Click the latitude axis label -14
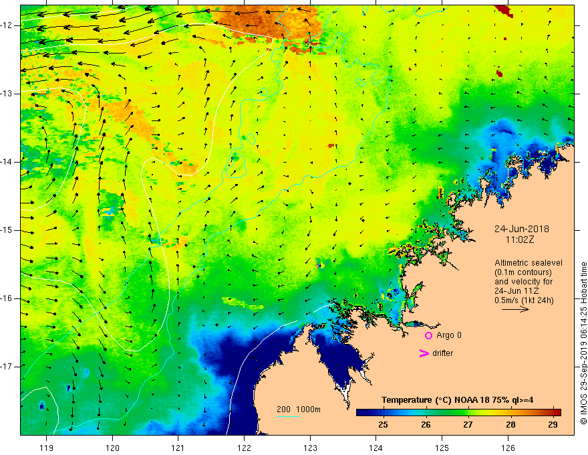This screenshot has height=455, width=588. [7, 162]
